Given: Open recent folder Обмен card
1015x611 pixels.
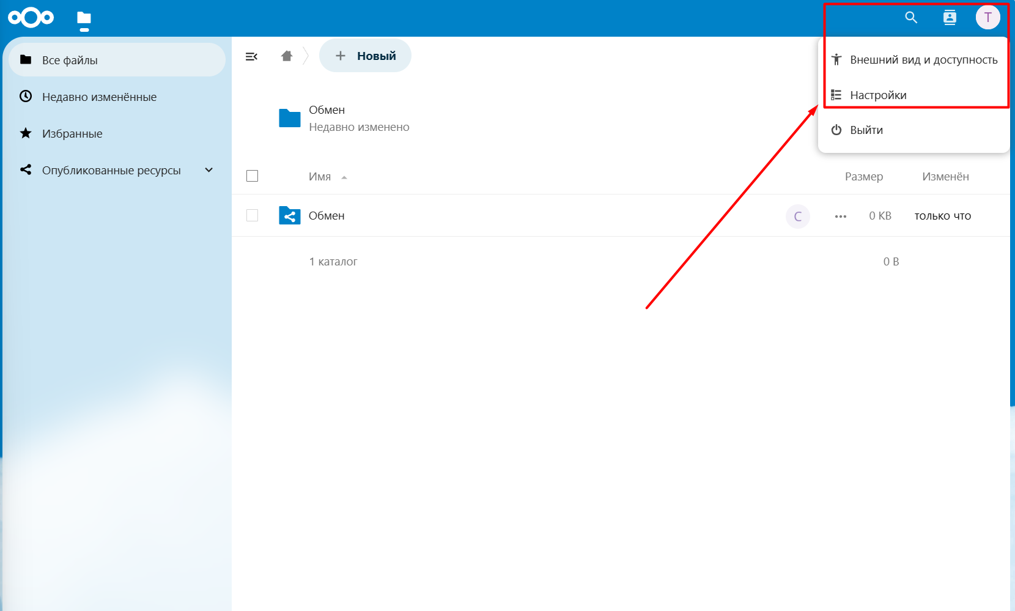Looking at the screenshot, I should pos(344,118).
